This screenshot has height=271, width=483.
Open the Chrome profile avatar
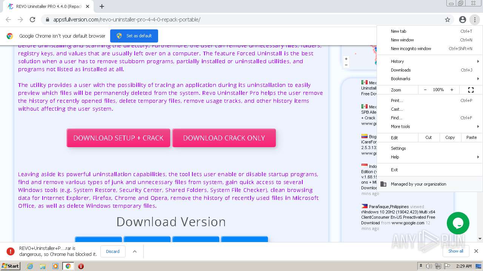click(x=463, y=20)
